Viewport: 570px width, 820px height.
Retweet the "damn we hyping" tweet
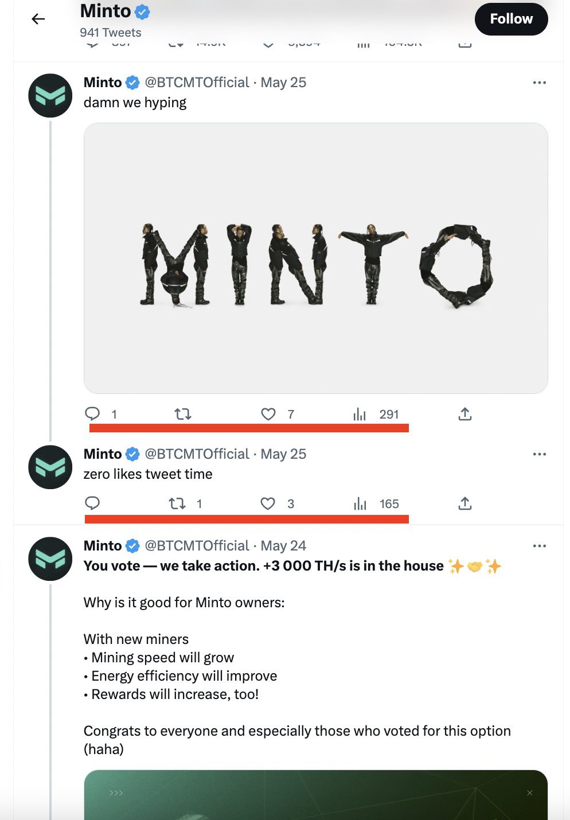coord(182,413)
